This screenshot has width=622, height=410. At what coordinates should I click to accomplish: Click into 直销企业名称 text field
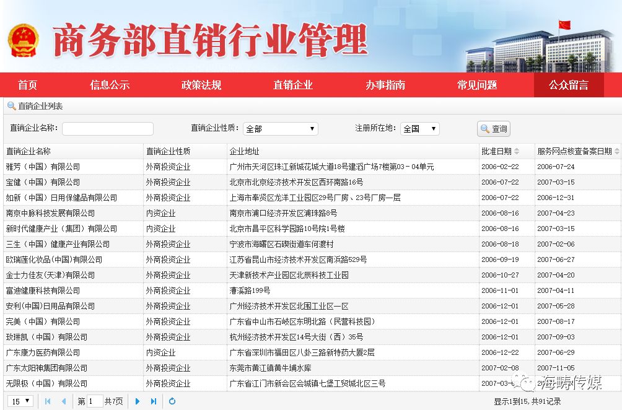click(x=108, y=129)
